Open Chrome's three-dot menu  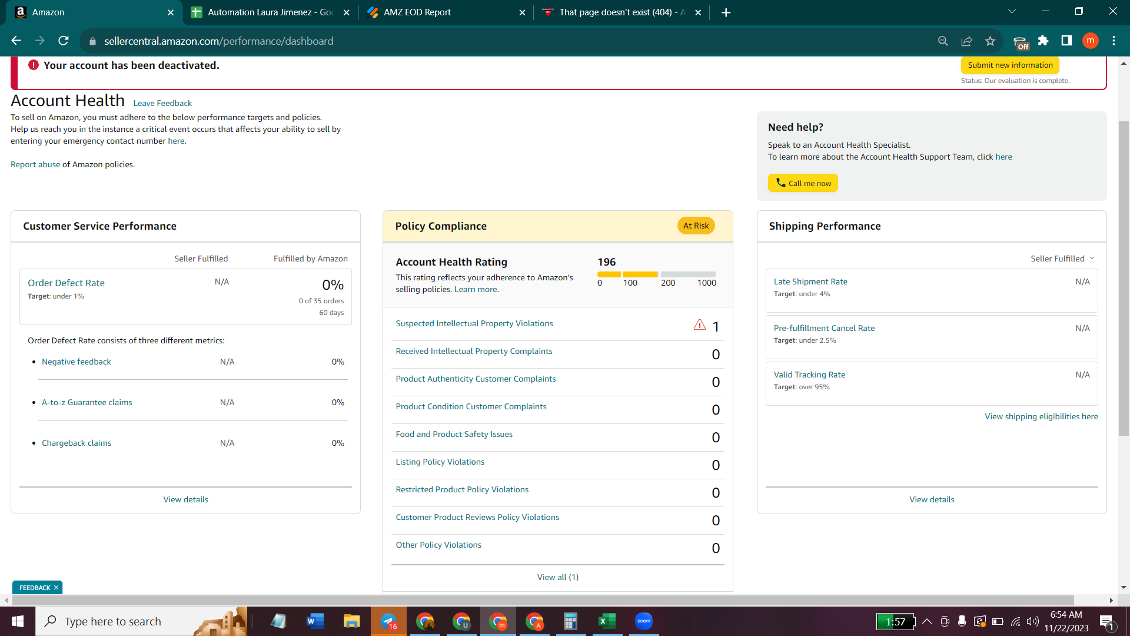tap(1114, 41)
